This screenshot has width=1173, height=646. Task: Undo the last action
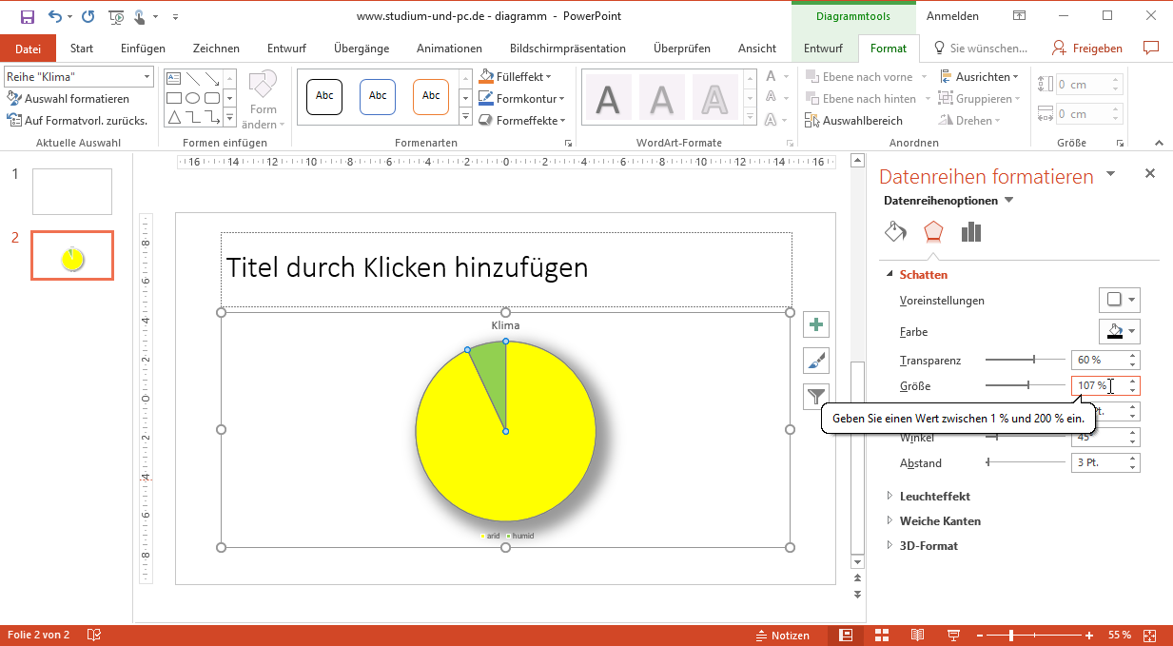[55, 16]
